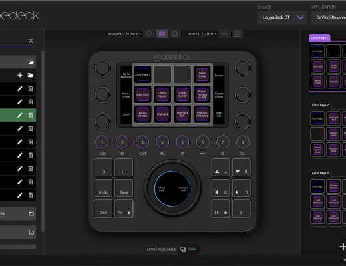The width and height of the screenshot is (346, 266).
Task: Toggle Power Window On/Off on device screen
Action: tap(202, 94)
